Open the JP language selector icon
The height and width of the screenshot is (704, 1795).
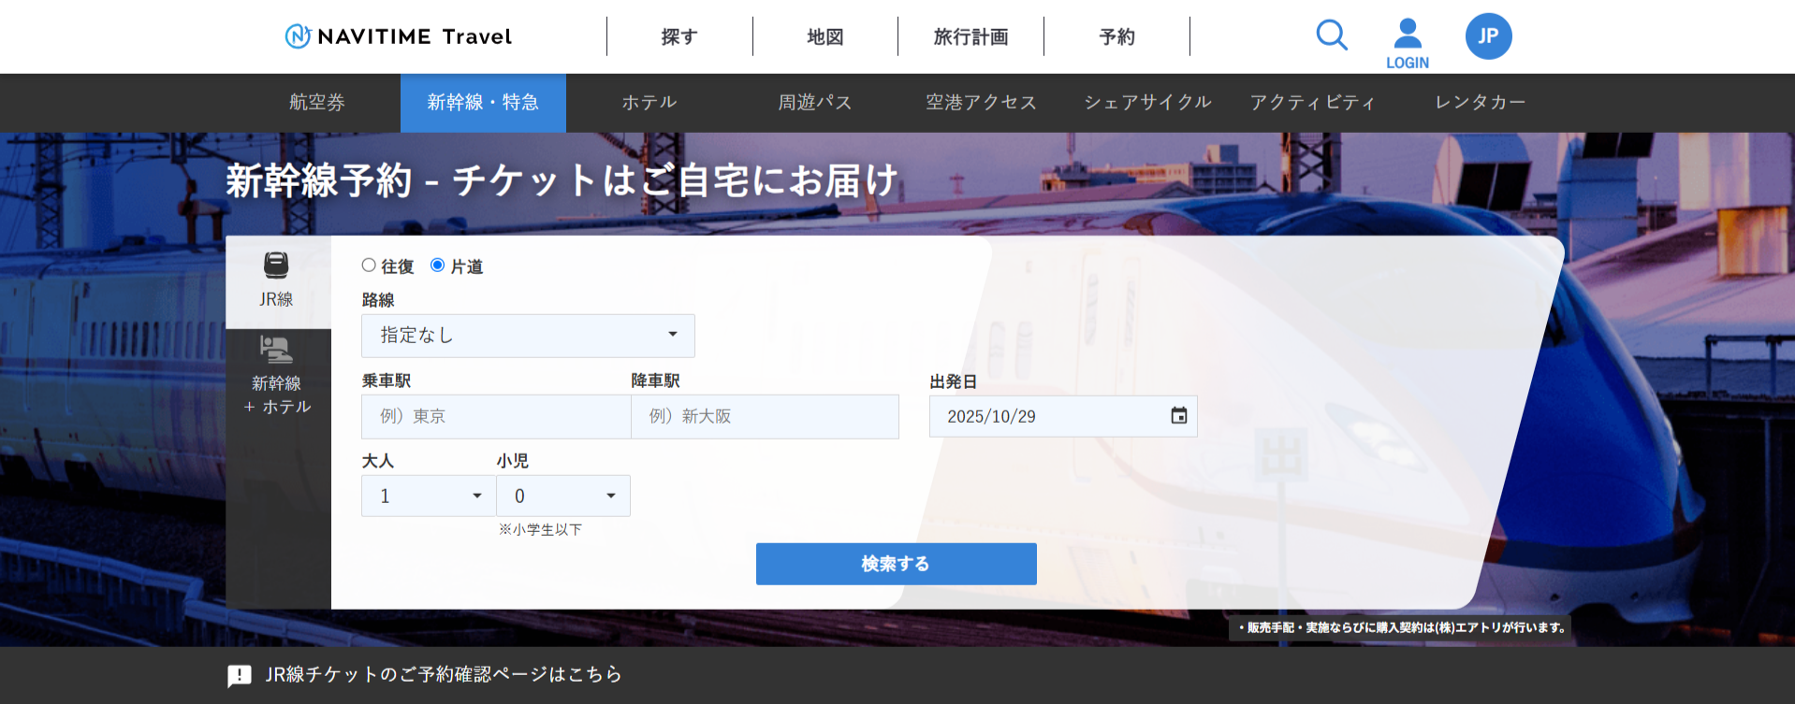point(1488,36)
